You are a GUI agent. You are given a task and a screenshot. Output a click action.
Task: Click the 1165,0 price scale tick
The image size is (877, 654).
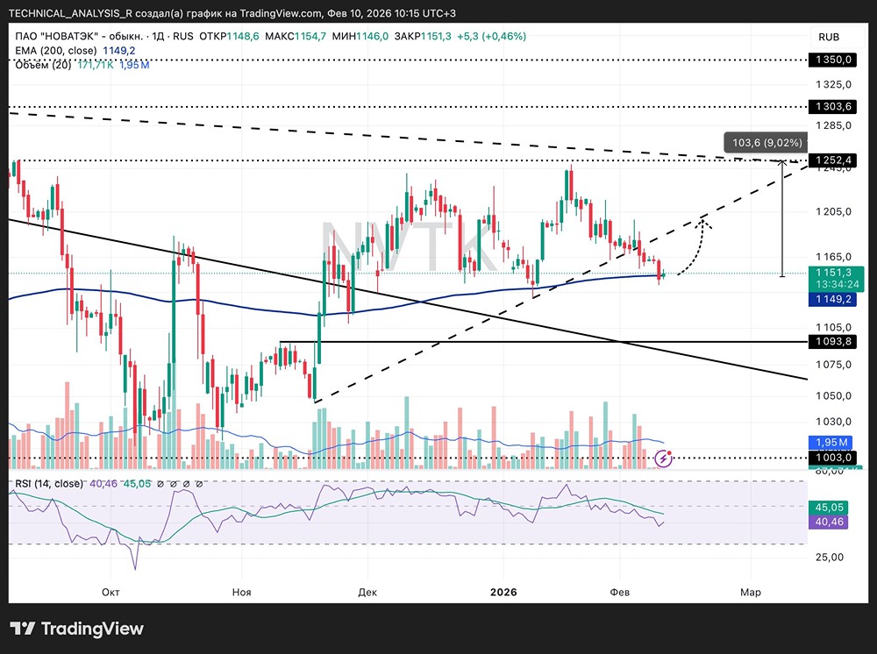coord(833,257)
